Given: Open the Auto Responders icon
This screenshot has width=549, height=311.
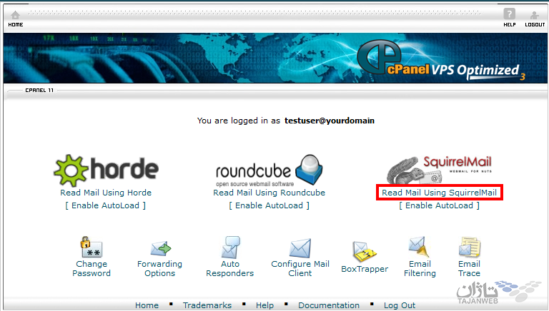Looking at the screenshot, I should click(x=229, y=248).
